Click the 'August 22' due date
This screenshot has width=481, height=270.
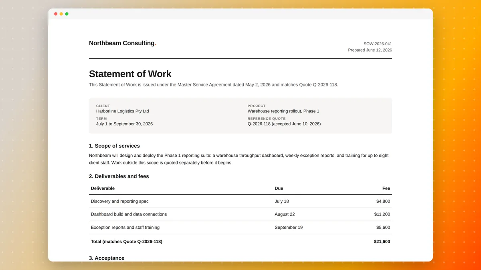pyautogui.click(x=285, y=214)
